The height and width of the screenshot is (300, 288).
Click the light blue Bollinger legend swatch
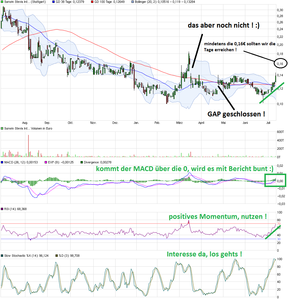click(133, 2)
